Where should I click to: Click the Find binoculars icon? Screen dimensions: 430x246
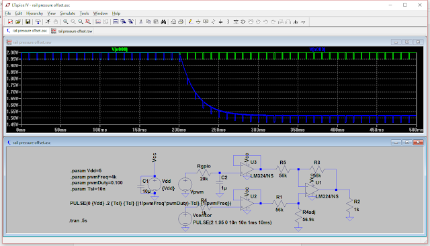163,22
